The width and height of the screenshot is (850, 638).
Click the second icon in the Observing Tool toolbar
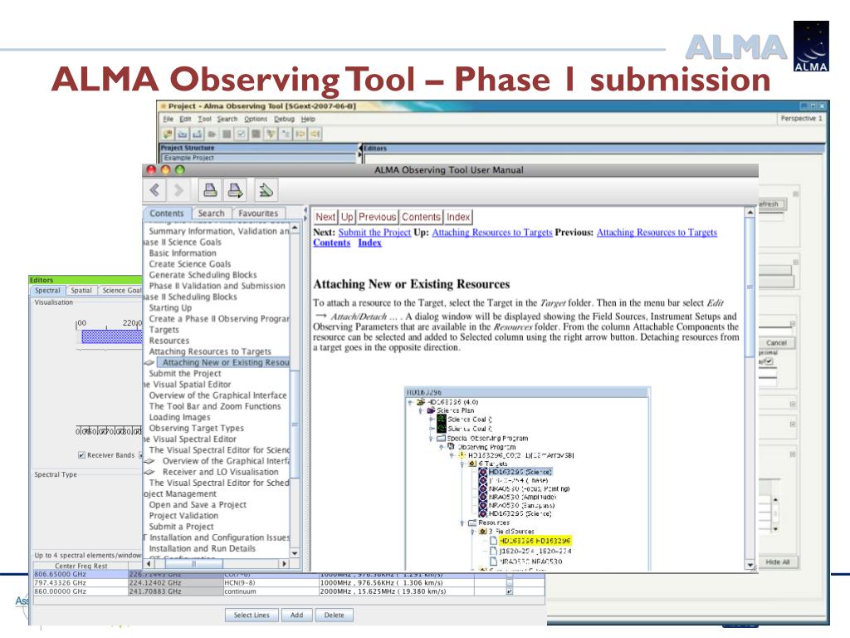click(183, 134)
